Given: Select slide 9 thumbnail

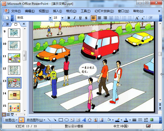Looking at the screenshot, I should tap(14, 33).
